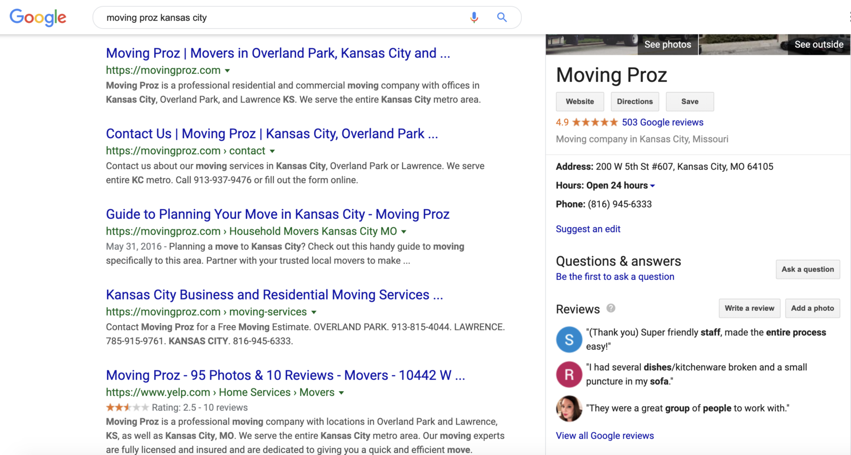Click the dishes/kitchenware broken review snippet

[x=697, y=374]
